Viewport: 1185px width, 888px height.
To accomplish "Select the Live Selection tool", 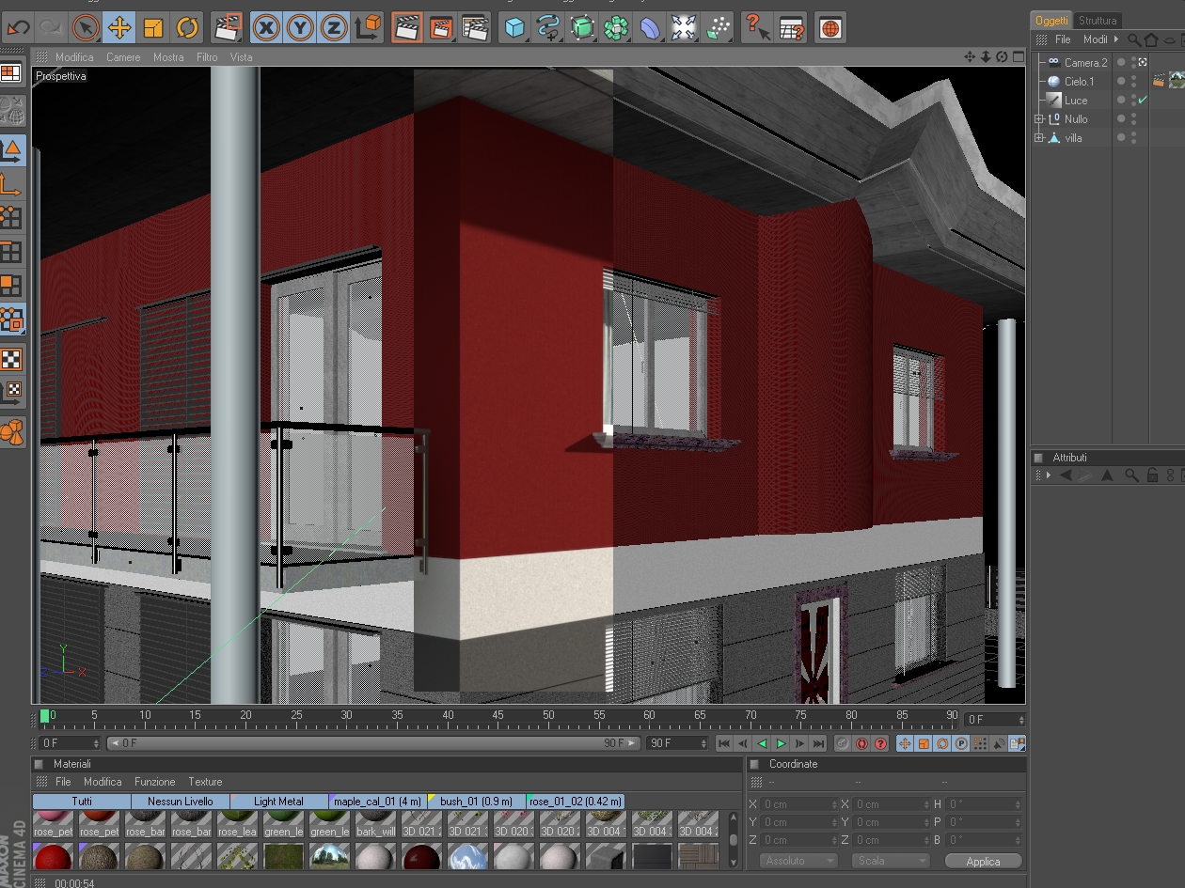I will tap(86, 28).
